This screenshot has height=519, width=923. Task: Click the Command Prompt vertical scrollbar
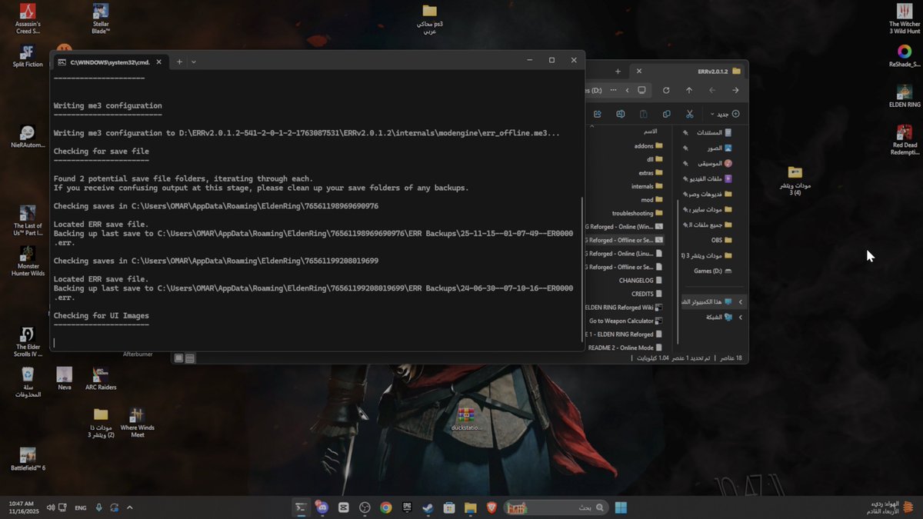pos(582,269)
